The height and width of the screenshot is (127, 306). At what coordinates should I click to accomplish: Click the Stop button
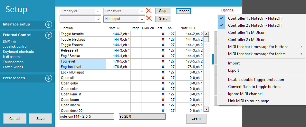click(163, 11)
